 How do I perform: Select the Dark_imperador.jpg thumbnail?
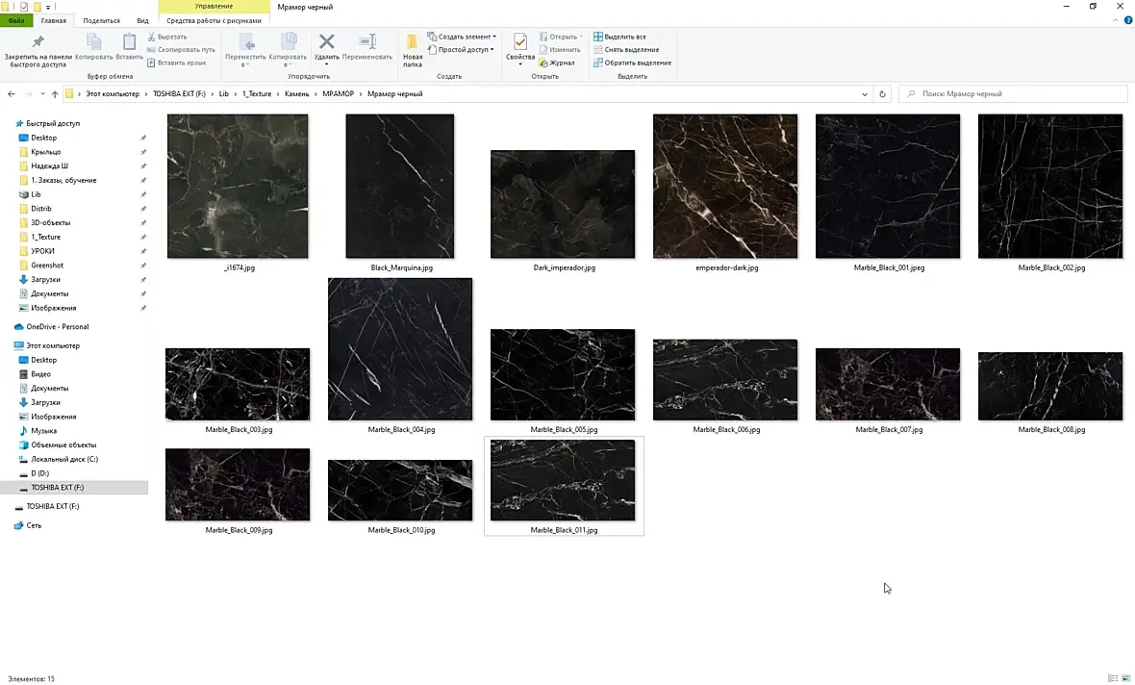pos(563,204)
